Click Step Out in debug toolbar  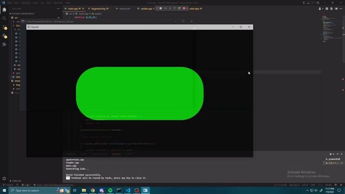175,9
